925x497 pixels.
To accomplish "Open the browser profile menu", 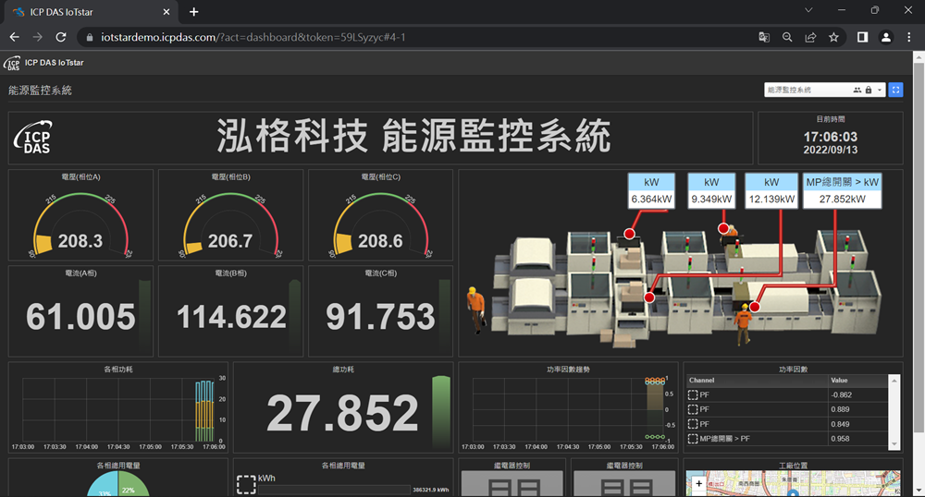I will tap(885, 37).
